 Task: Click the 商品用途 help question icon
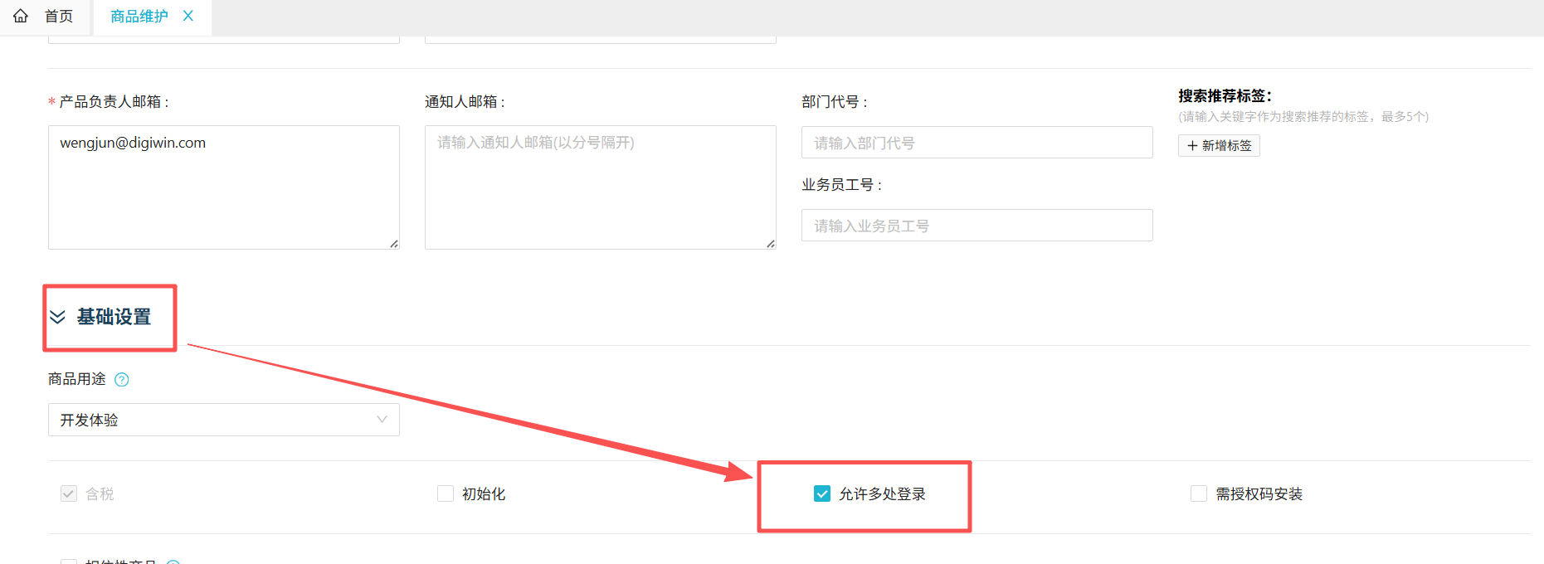pyautogui.click(x=122, y=380)
